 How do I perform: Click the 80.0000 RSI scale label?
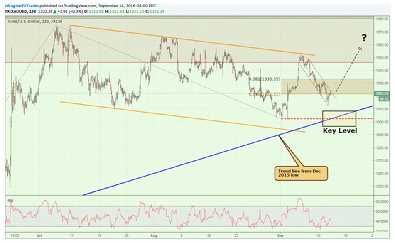point(380,201)
